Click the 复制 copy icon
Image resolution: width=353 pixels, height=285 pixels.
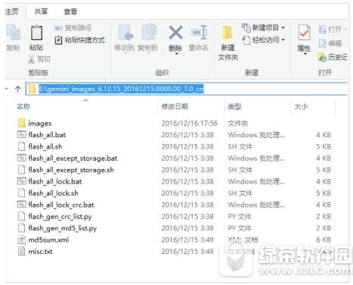pyautogui.click(x=13, y=33)
